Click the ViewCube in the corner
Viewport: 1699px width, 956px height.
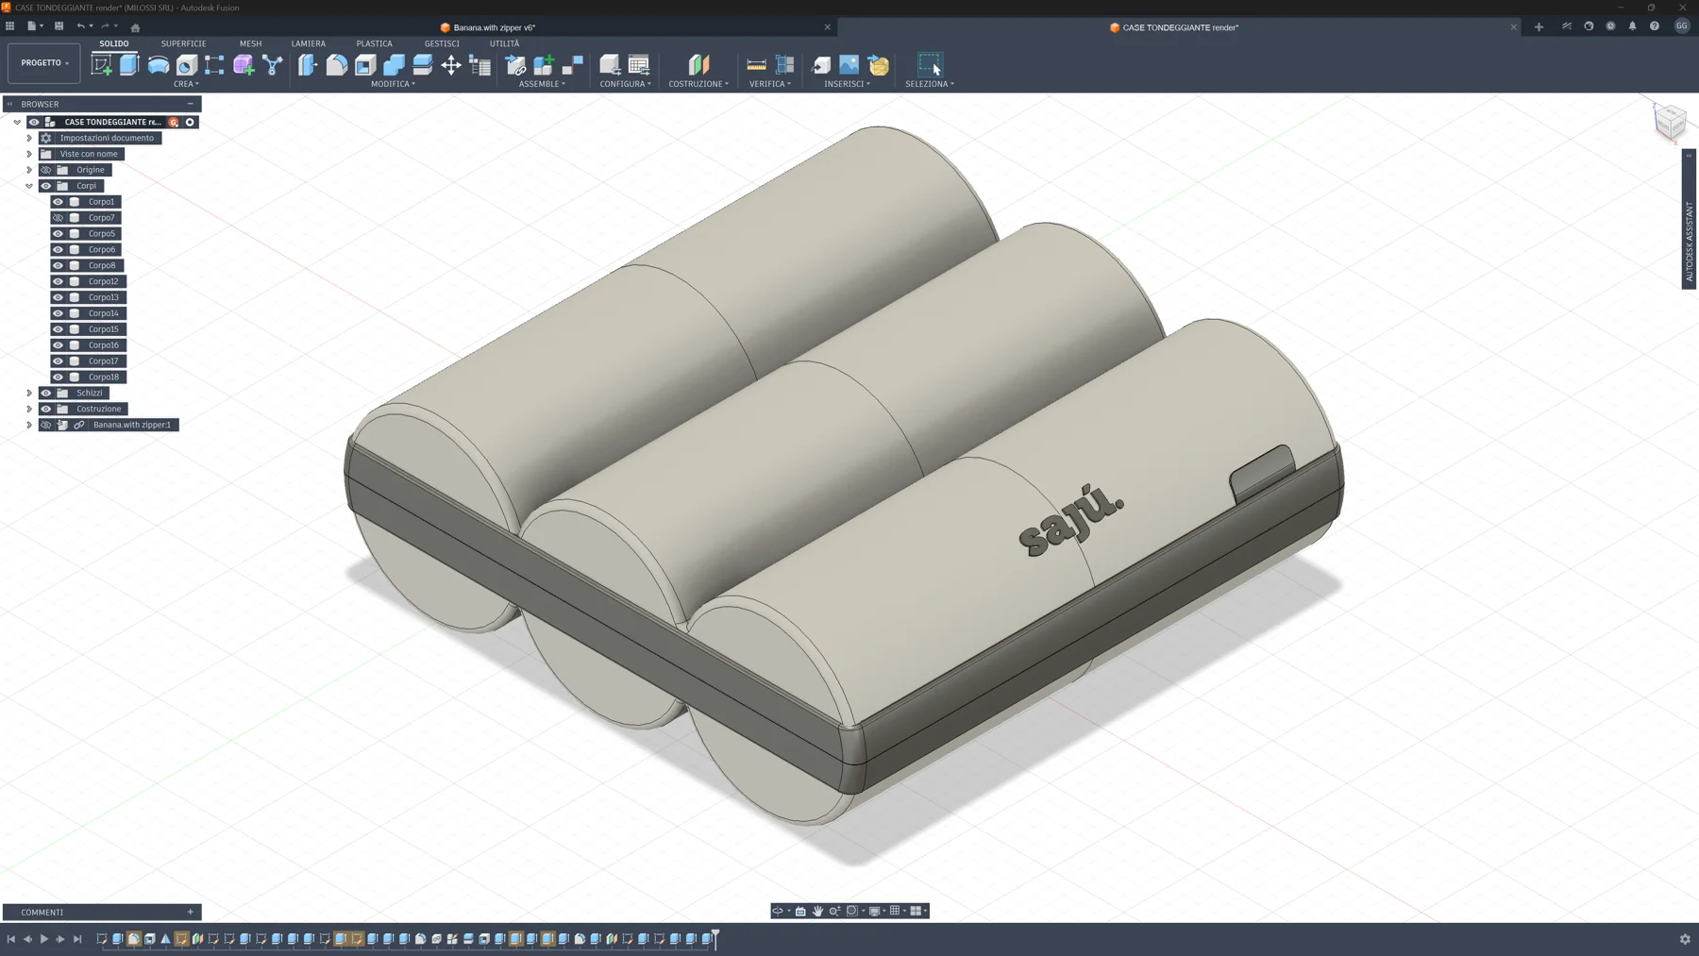tap(1670, 121)
